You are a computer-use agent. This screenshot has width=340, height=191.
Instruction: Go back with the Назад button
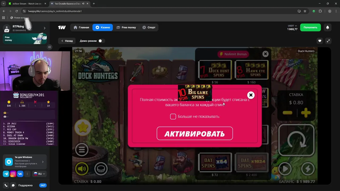[67, 41]
